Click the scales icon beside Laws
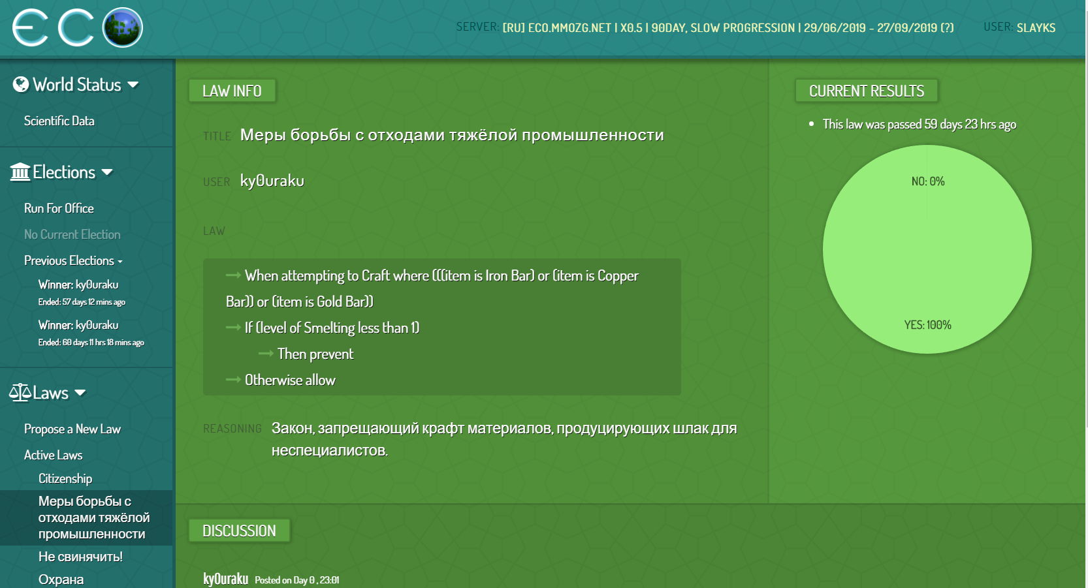This screenshot has height=588, width=1088. (22, 392)
